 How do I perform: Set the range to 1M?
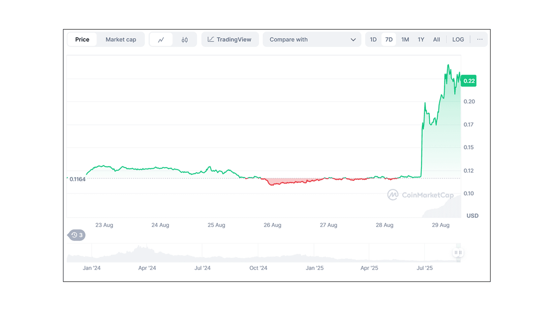(x=405, y=40)
